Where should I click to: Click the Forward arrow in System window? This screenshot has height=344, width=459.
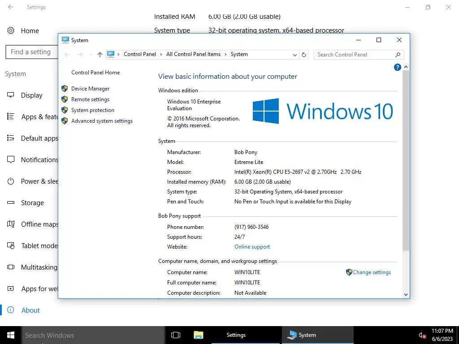point(80,55)
